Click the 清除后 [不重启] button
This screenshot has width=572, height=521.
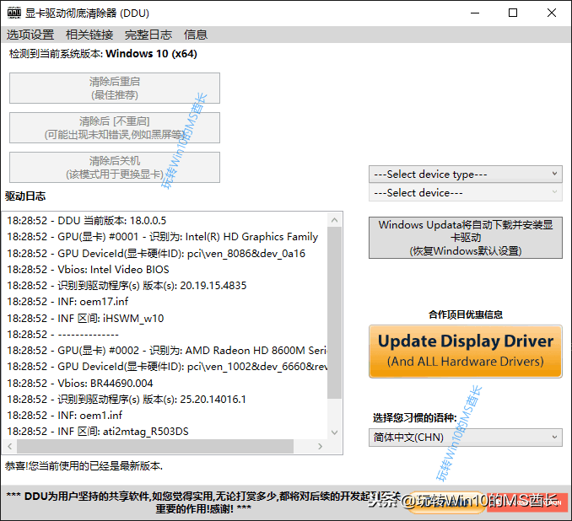115,127
